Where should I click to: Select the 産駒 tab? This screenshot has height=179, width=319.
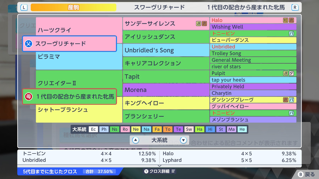coord(73,7)
